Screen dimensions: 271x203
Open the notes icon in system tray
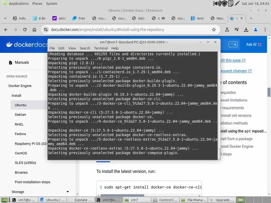click(231, 3)
